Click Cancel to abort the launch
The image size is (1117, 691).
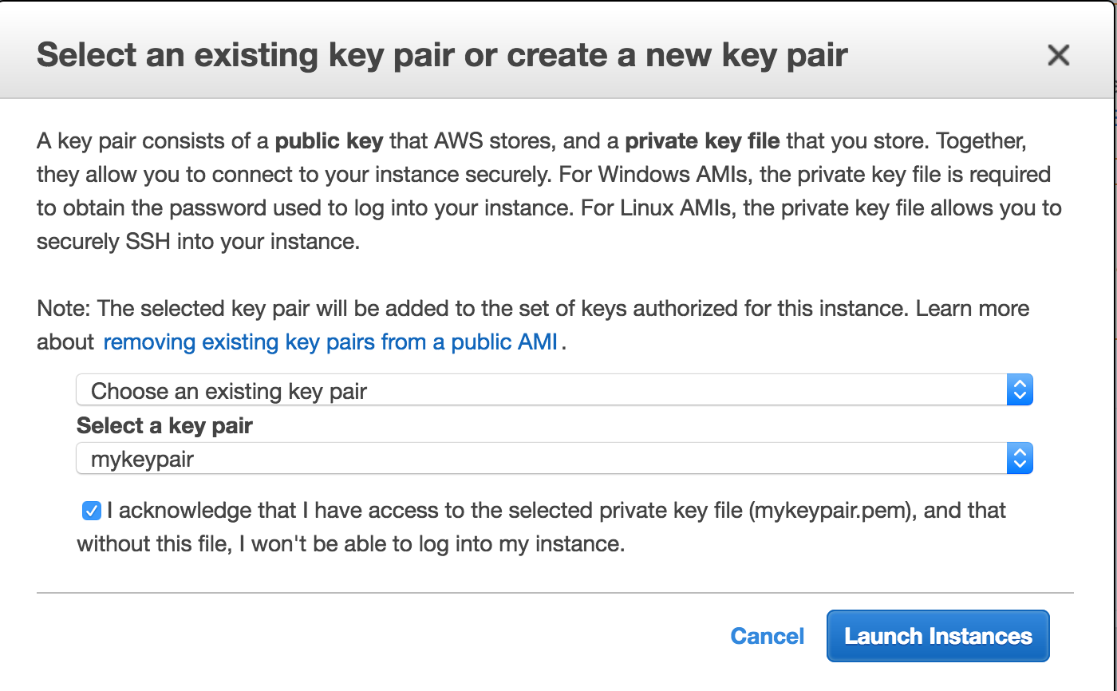[767, 636]
